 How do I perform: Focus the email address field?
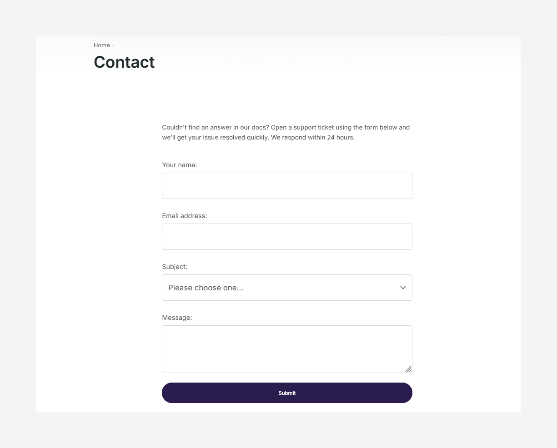(287, 237)
